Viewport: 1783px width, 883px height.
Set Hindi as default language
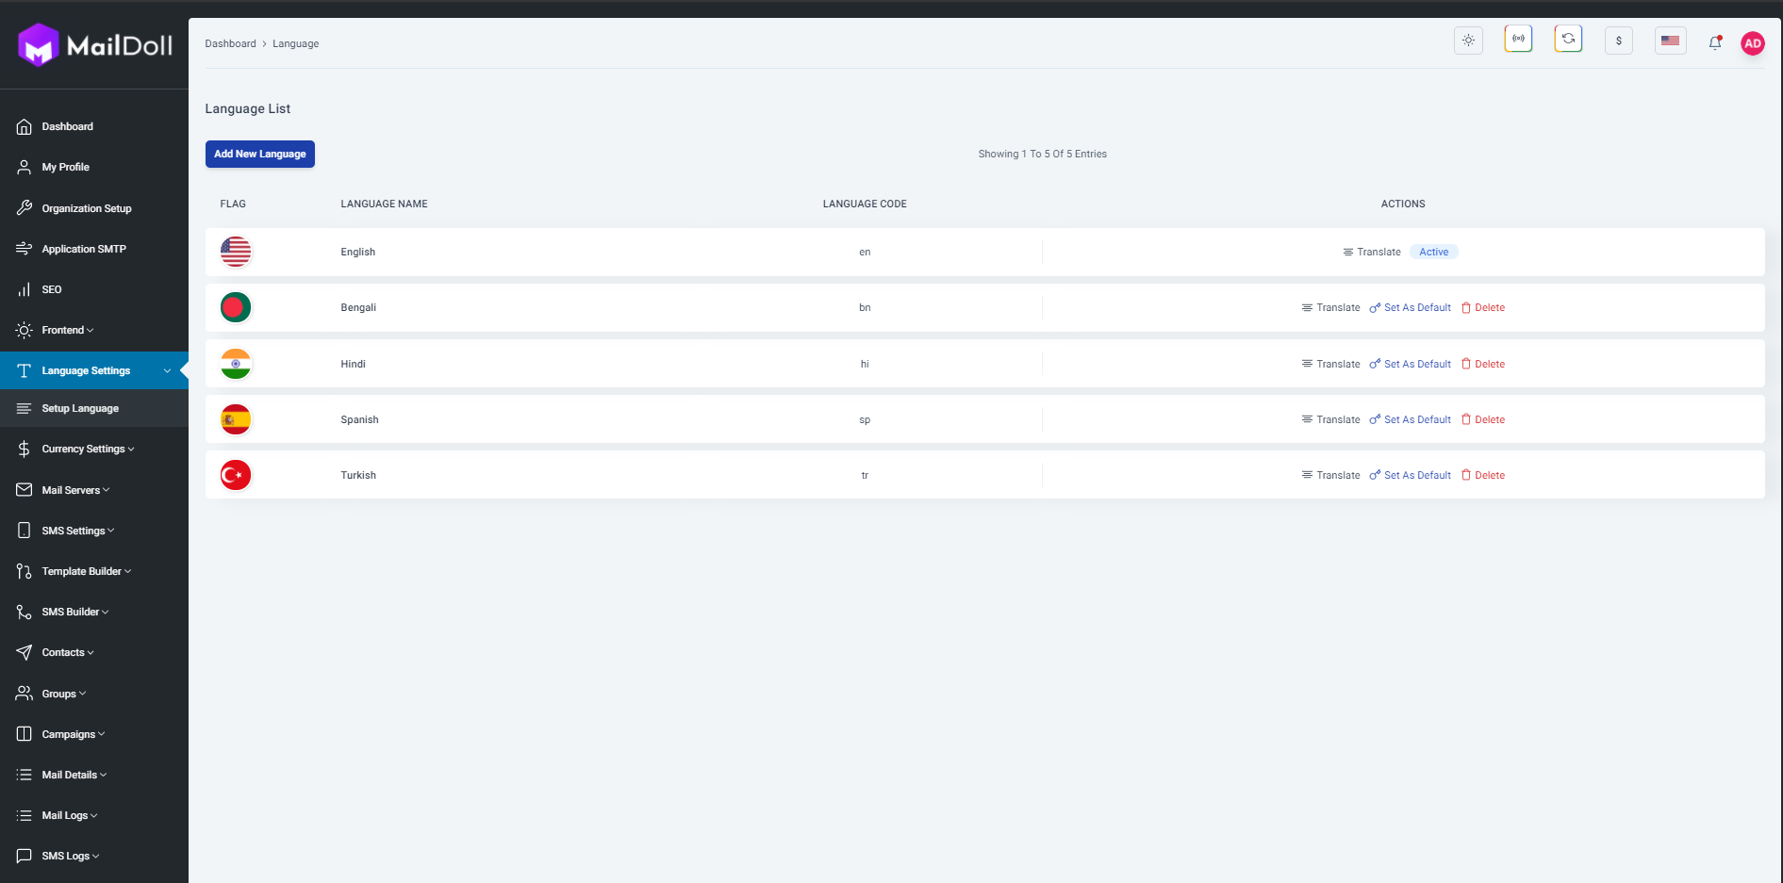[1411, 364]
